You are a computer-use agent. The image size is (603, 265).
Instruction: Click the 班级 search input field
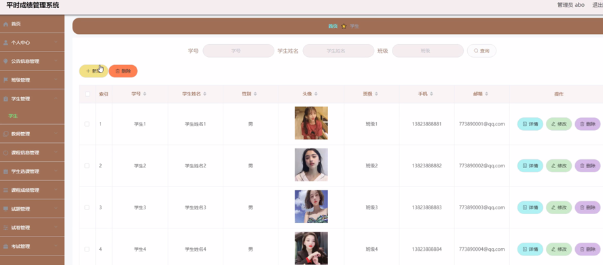coord(428,51)
